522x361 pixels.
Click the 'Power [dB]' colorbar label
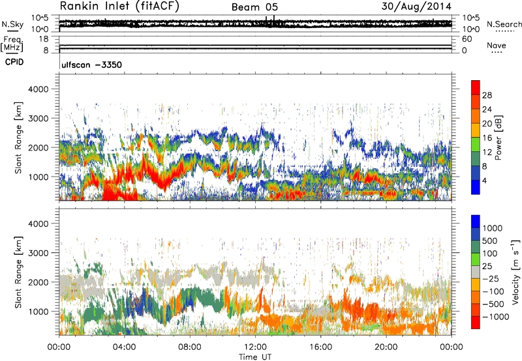[x=498, y=137]
